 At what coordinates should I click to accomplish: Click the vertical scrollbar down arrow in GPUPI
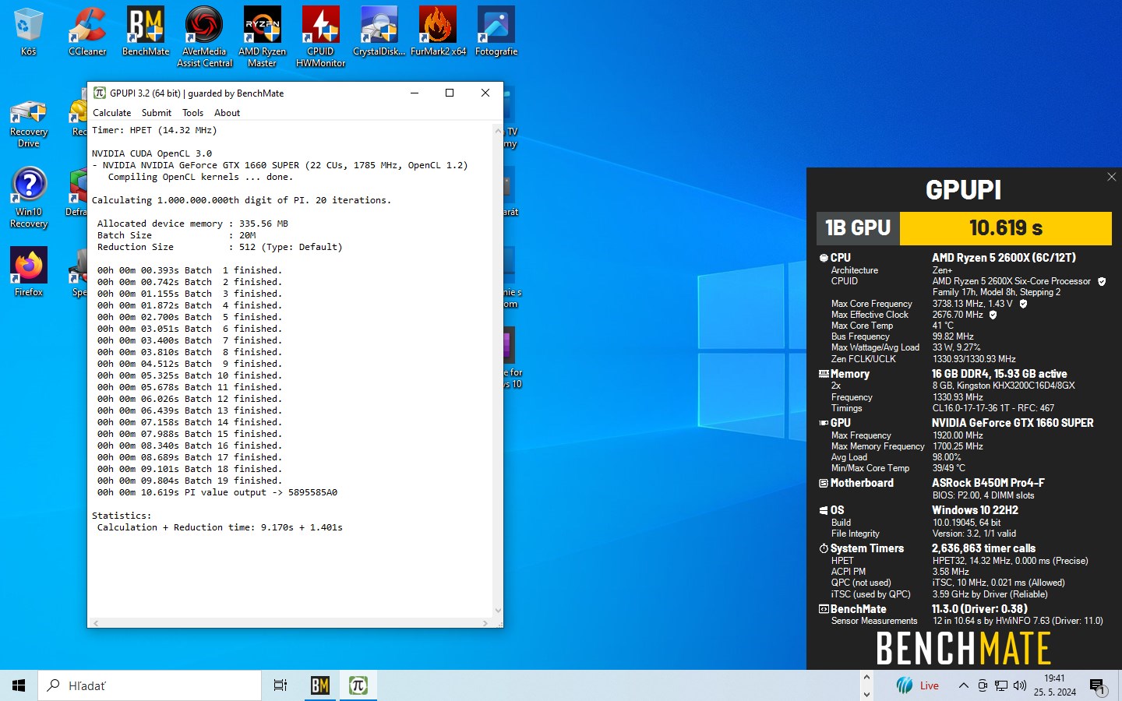(498, 611)
